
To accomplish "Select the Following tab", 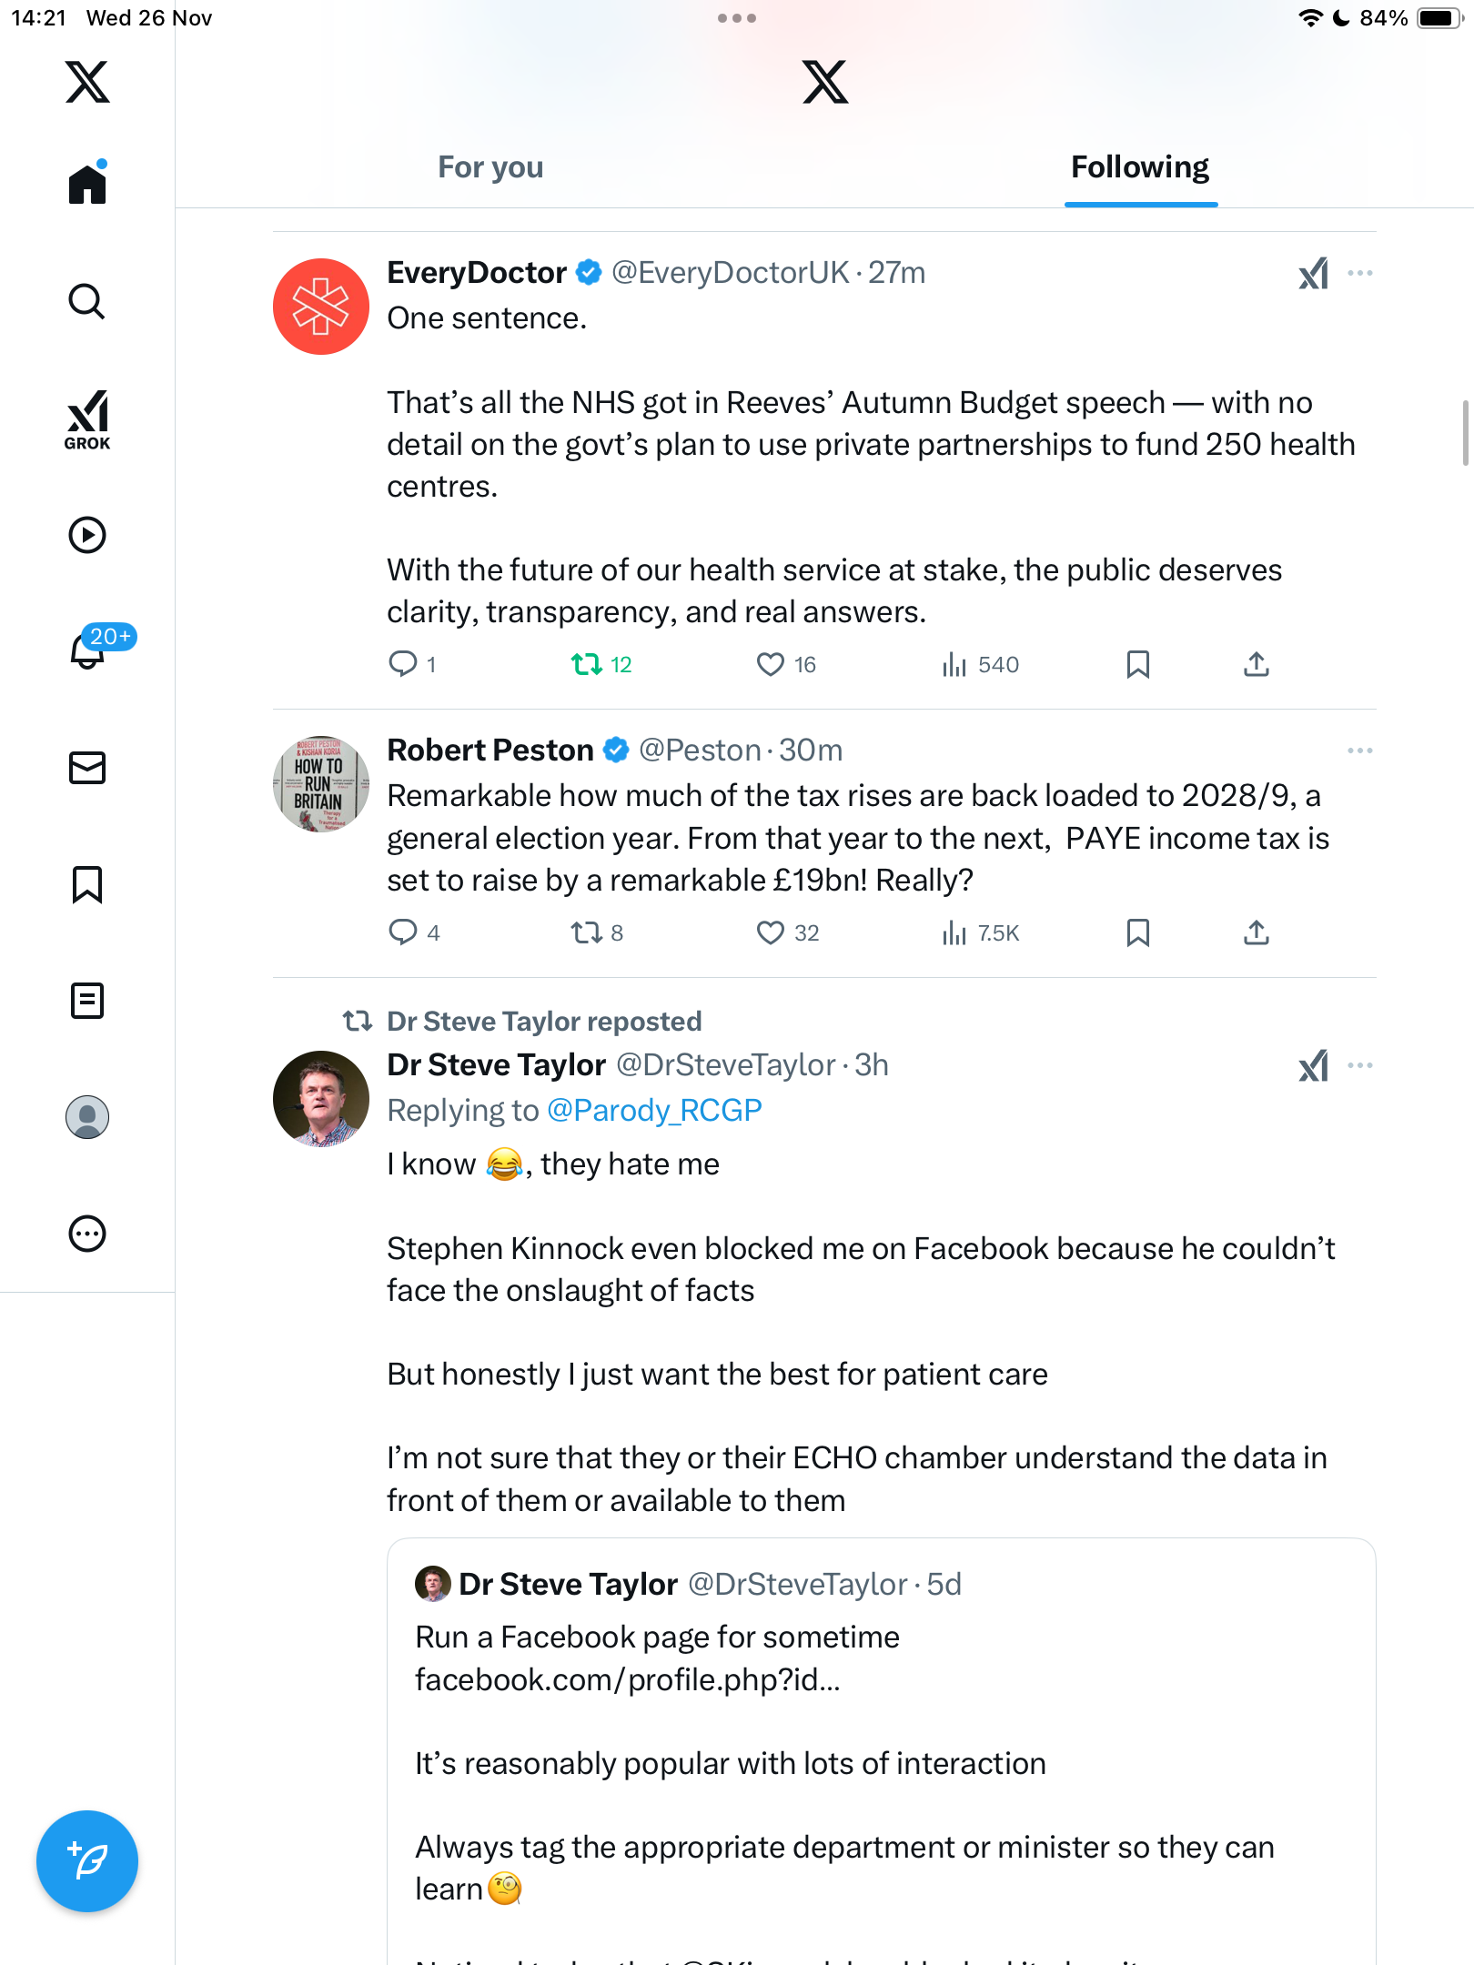I will click(1139, 167).
